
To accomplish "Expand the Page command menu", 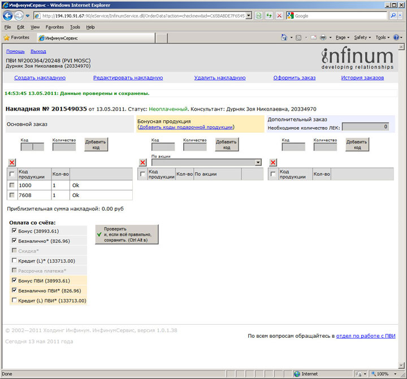I will [x=343, y=38].
